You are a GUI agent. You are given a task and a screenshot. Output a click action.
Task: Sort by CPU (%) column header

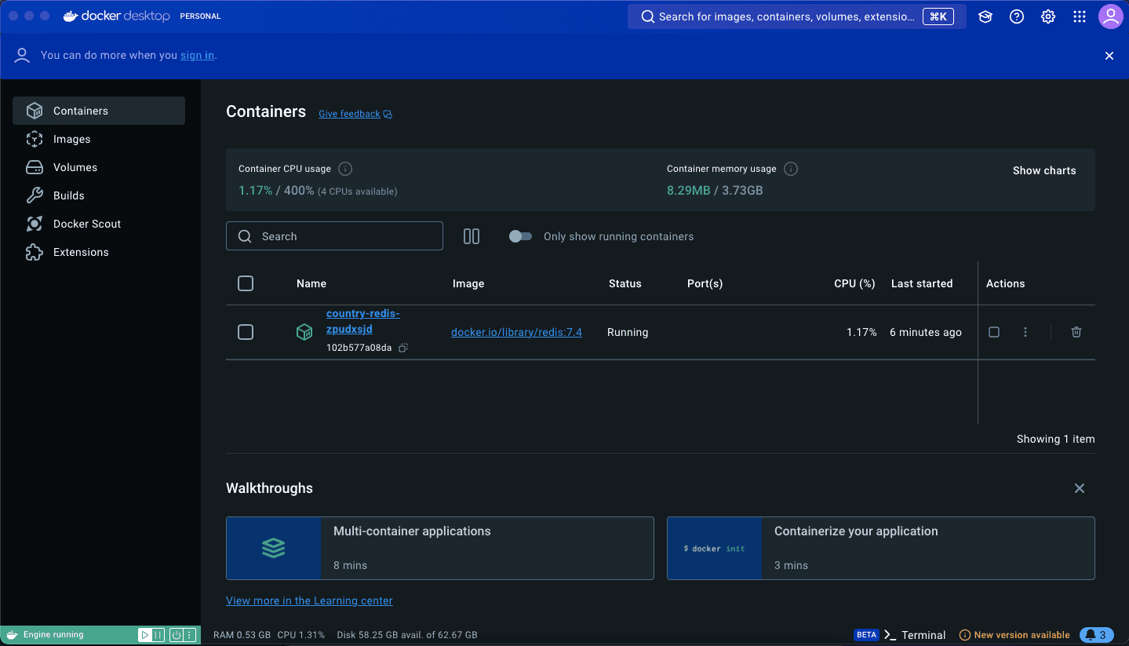point(854,283)
